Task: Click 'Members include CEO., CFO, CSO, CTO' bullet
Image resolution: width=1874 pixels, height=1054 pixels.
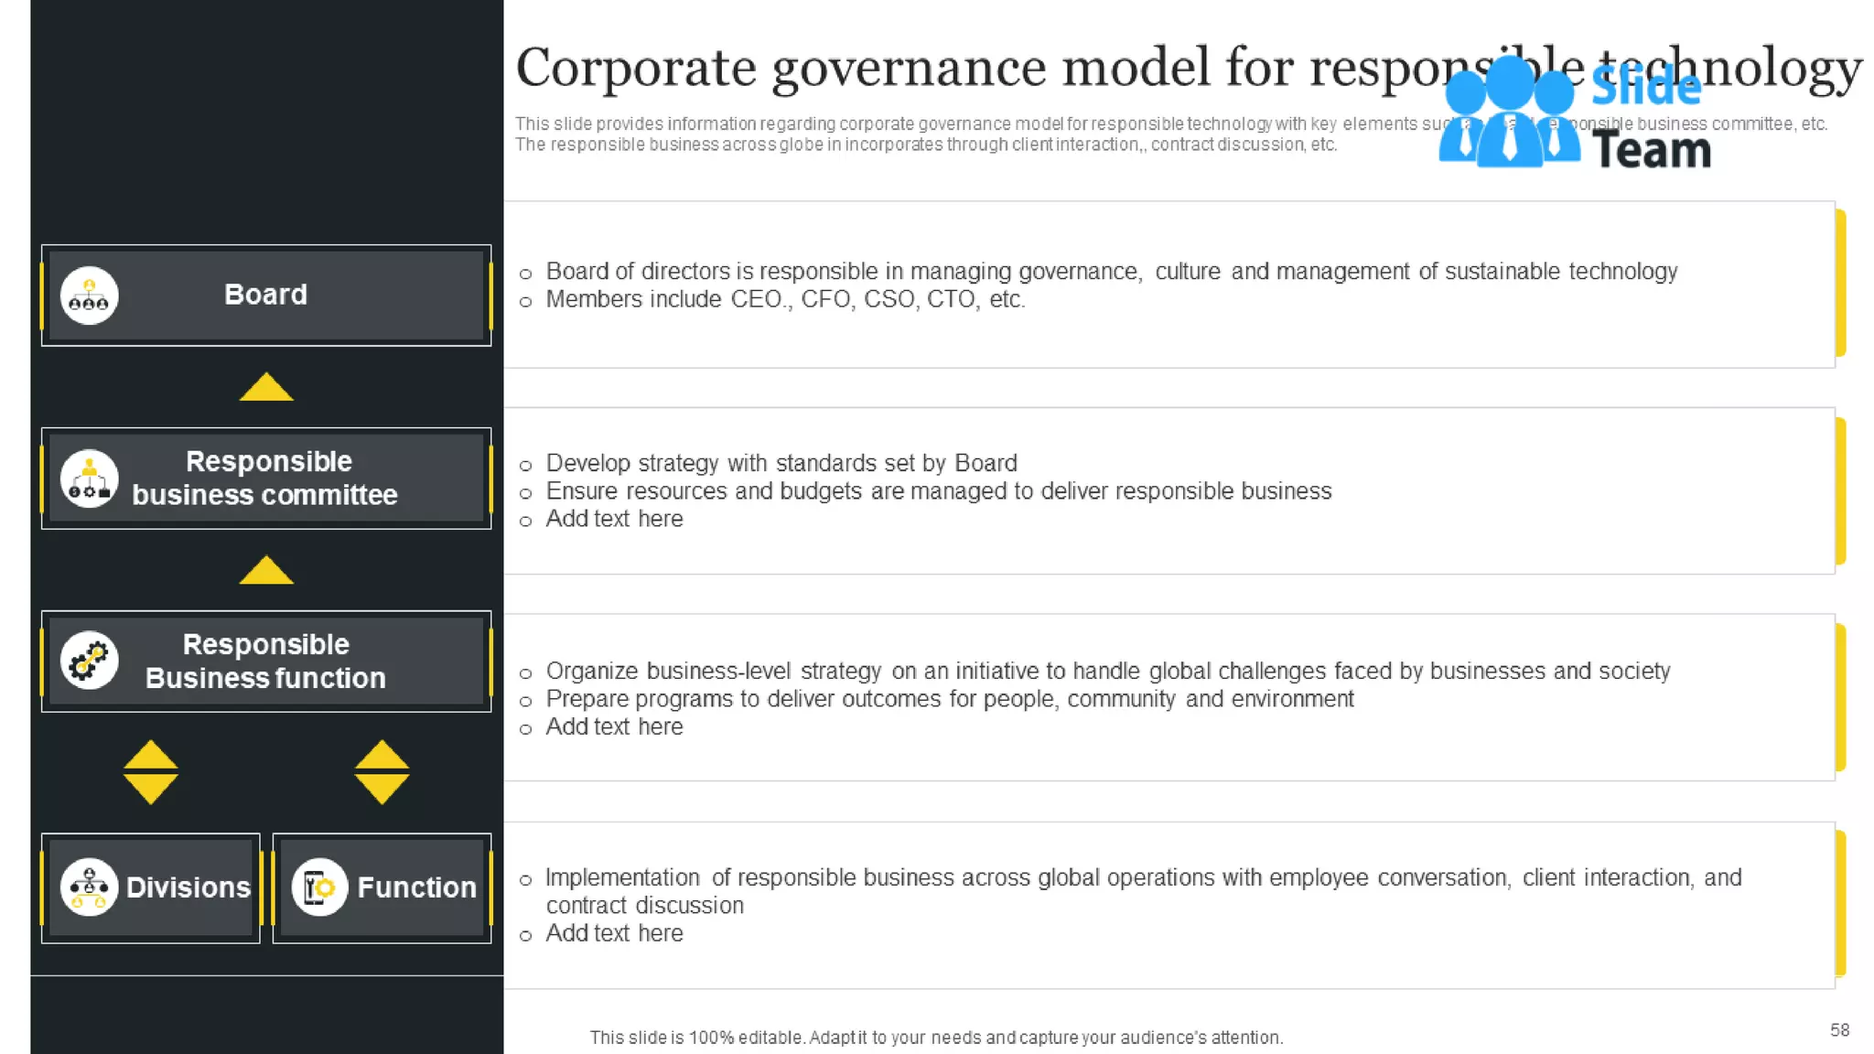Action: pyautogui.click(x=785, y=299)
